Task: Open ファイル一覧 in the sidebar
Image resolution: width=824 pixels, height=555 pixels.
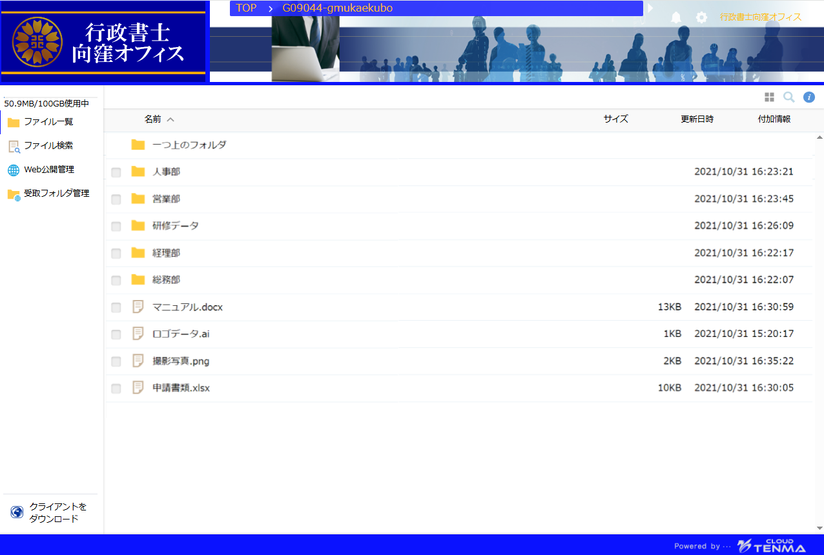Action: (x=48, y=122)
